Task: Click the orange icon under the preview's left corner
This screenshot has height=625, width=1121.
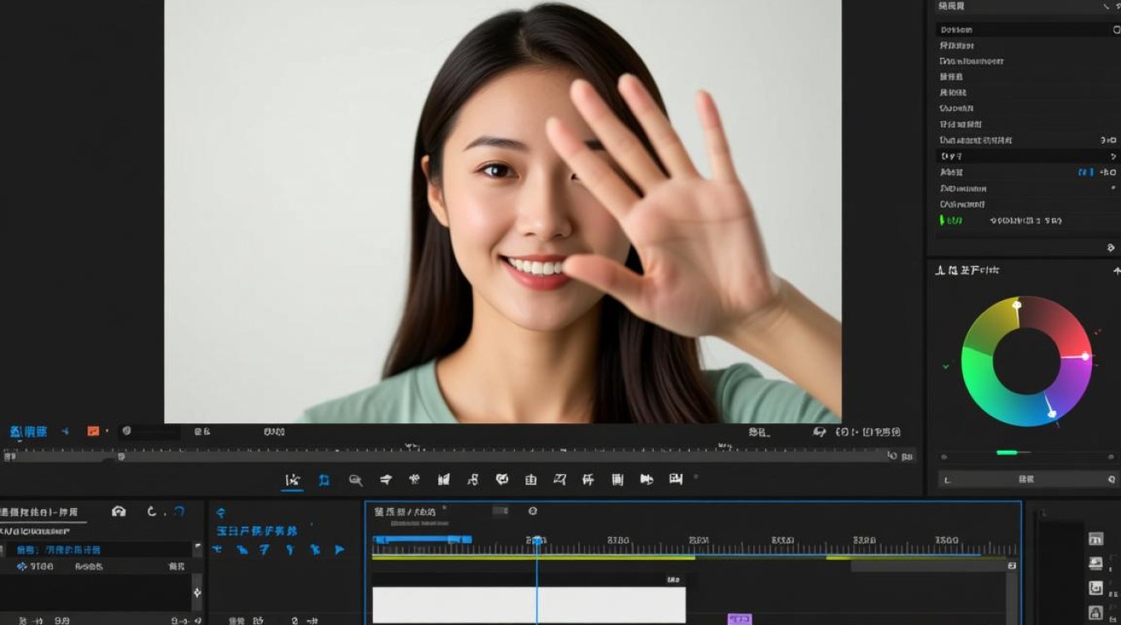Action: (x=93, y=431)
